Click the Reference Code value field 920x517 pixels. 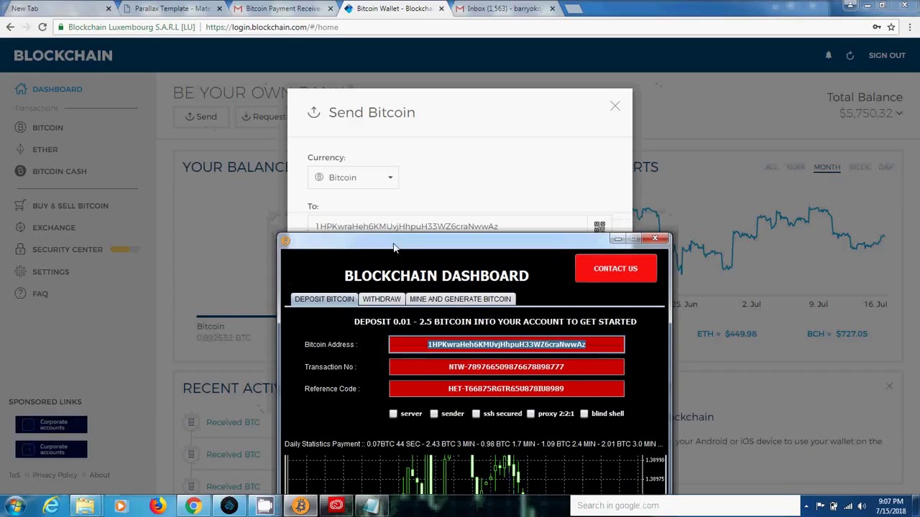coord(507,388)
